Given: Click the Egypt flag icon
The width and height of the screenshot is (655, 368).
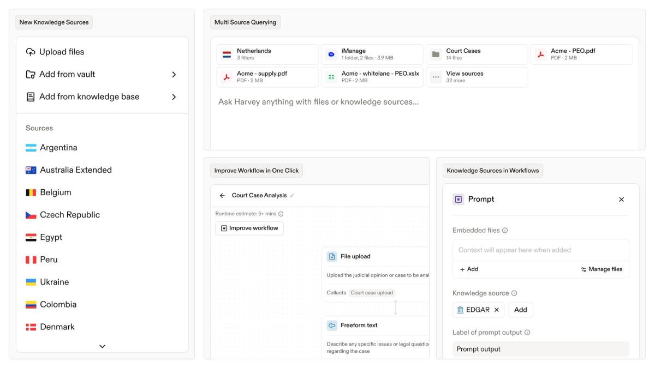Looking at the screenshot, I should pyautogui.click(x=31, y=237).
